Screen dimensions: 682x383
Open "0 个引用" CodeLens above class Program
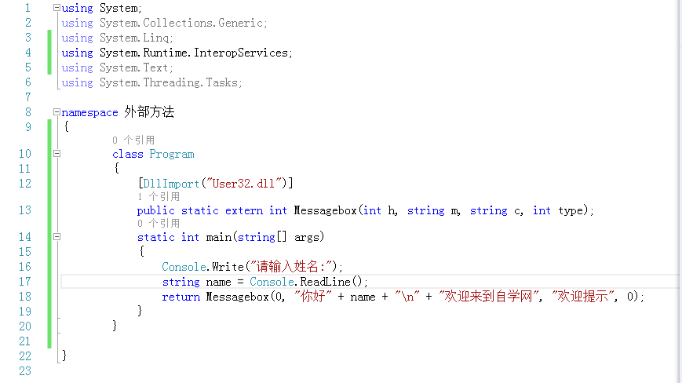click(133, 140)
